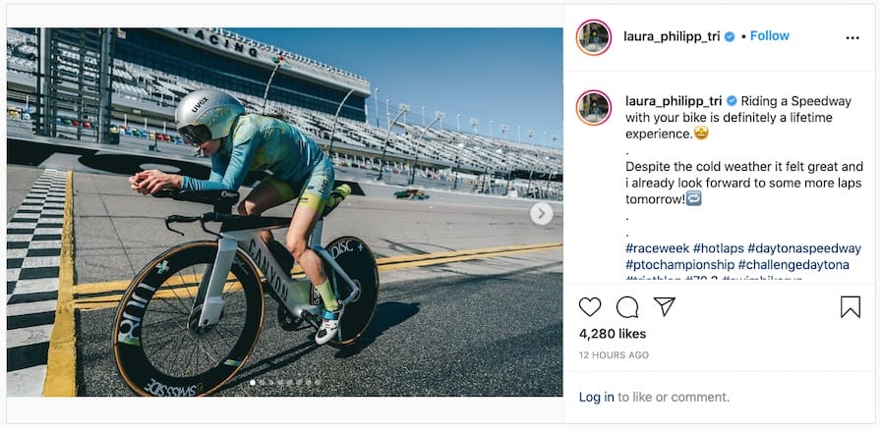This screenshot has width=881, height=429.
Task: Save the post with the bookmark icon
Action: coord(851,307)
